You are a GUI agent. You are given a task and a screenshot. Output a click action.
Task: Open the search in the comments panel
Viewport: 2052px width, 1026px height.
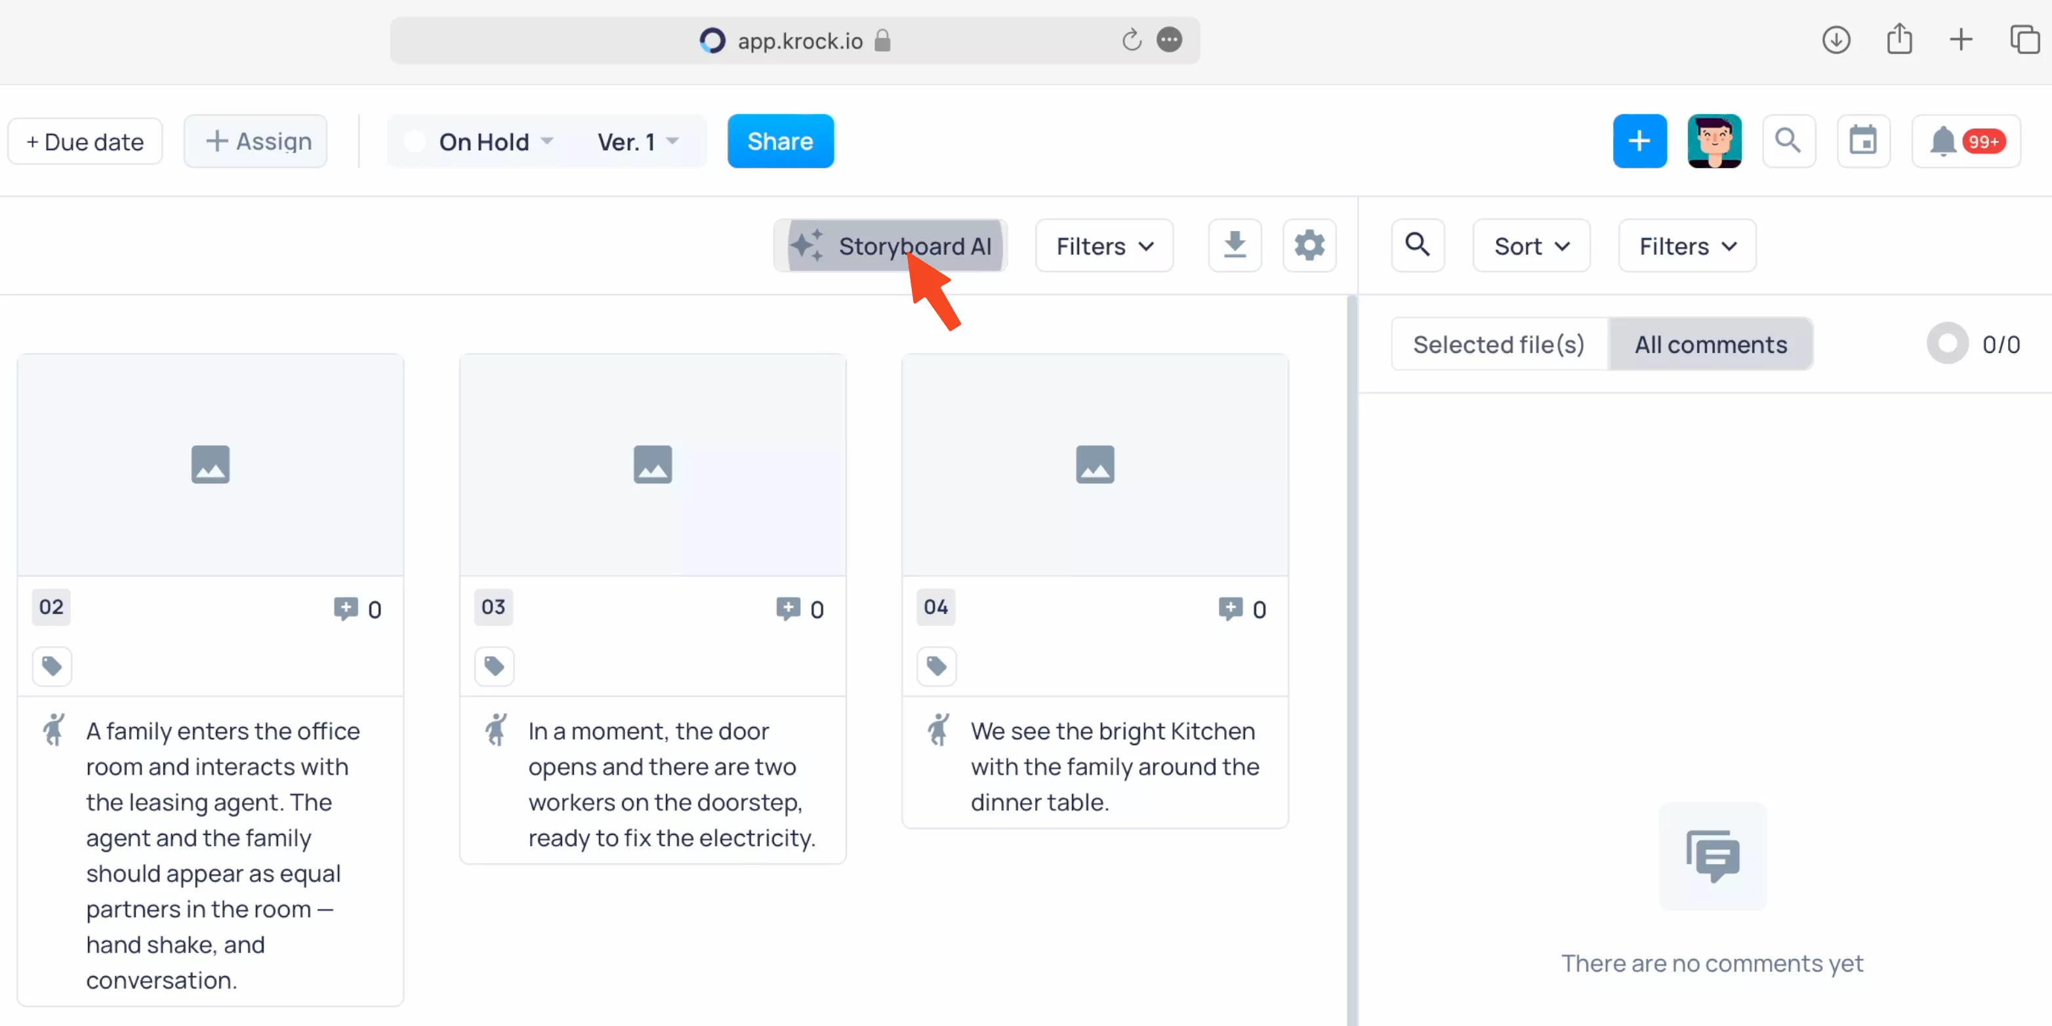(1417, 245)
